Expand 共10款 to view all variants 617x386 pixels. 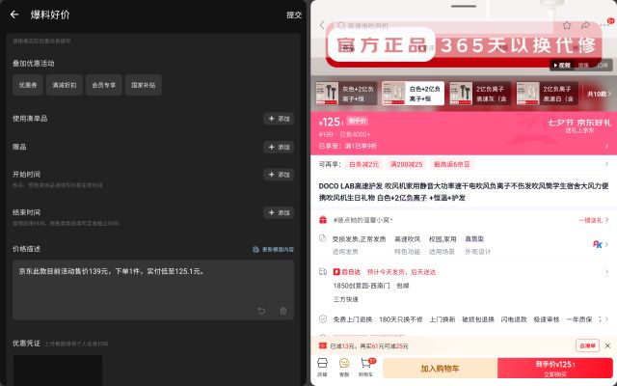coord(600,94)
